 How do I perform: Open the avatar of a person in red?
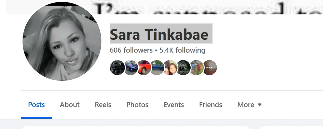pos(197,68)
